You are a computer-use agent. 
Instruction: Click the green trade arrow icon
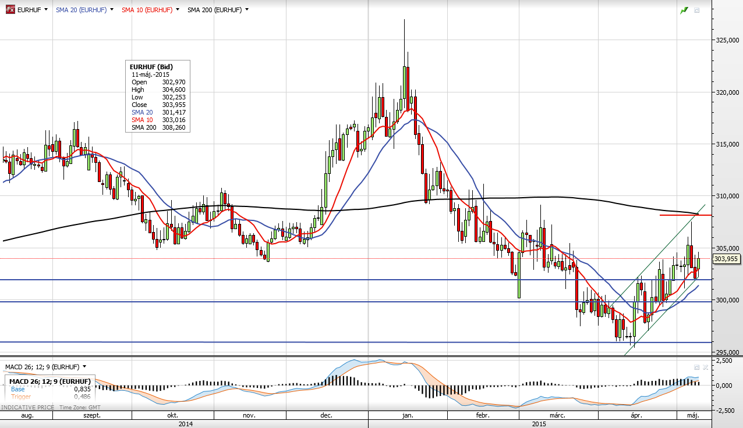tap(684, 10)
